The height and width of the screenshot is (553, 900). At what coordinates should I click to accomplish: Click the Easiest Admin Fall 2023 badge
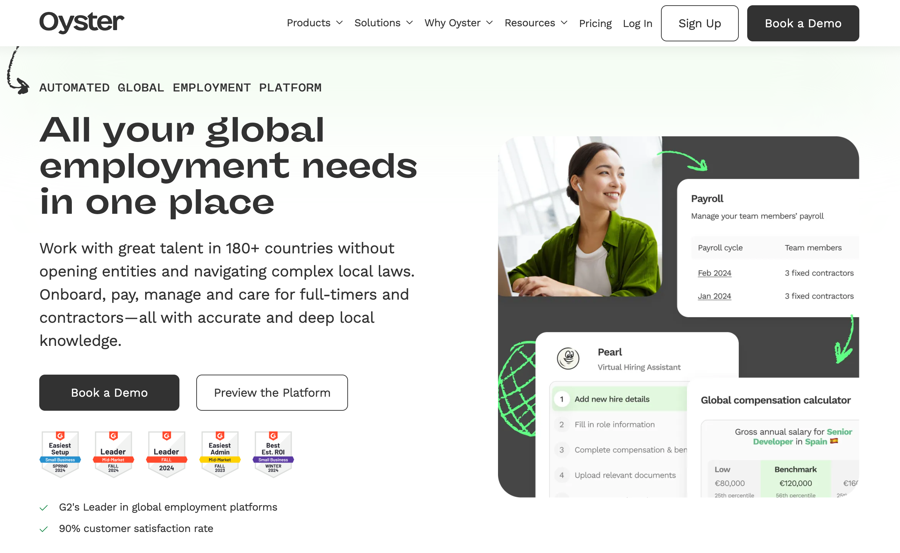tap(220, 454)
